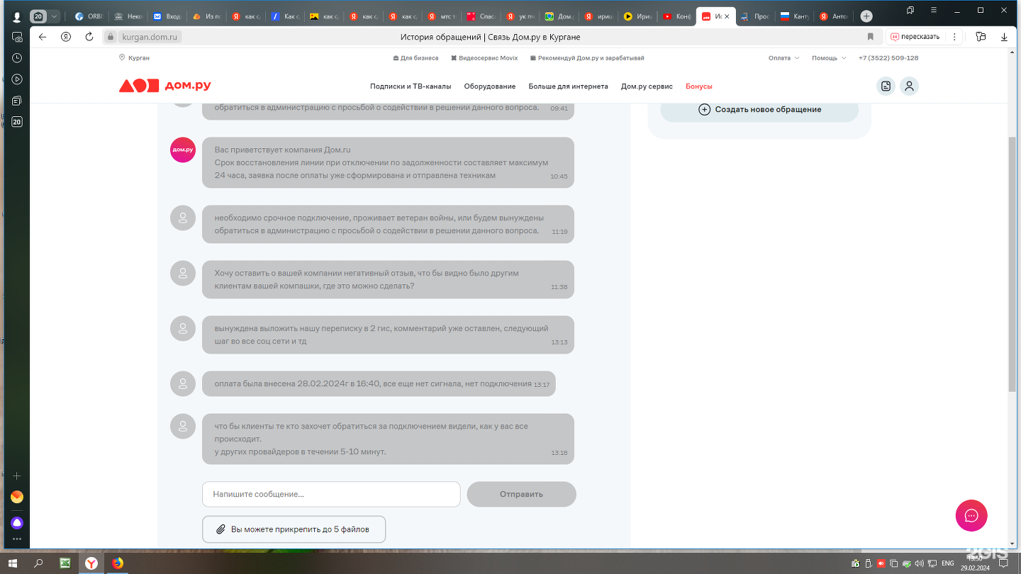Click the message with time 11:38
Screen dimensions: 1021x574
coord(388,279)
